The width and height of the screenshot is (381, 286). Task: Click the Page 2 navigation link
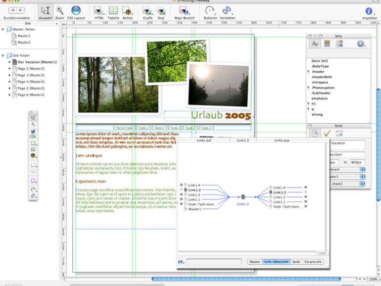pos(143,128)
